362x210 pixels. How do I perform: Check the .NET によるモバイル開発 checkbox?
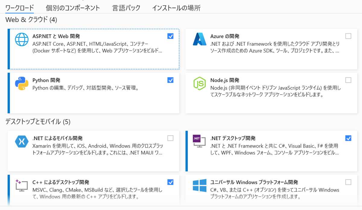coord(170,138)
